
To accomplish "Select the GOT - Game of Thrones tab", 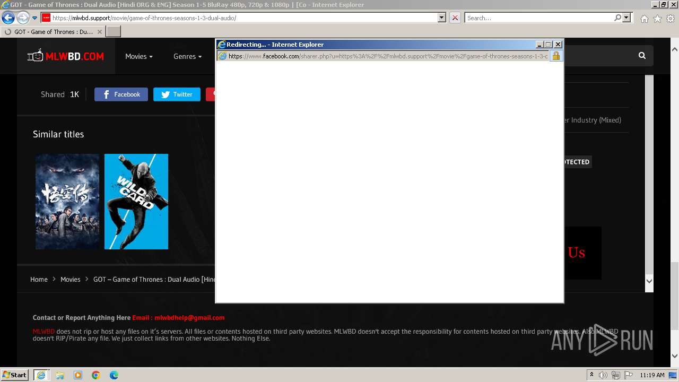I will coord(53,32).
